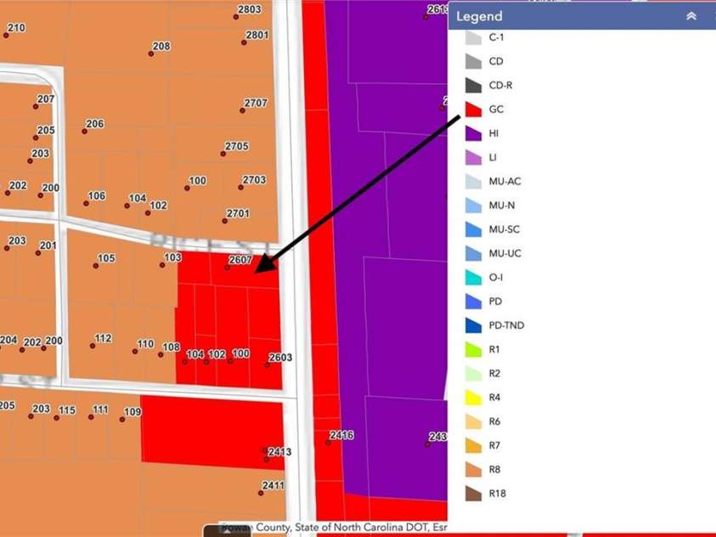Select the CD-R dark gray legend symbol

point(473,86)
